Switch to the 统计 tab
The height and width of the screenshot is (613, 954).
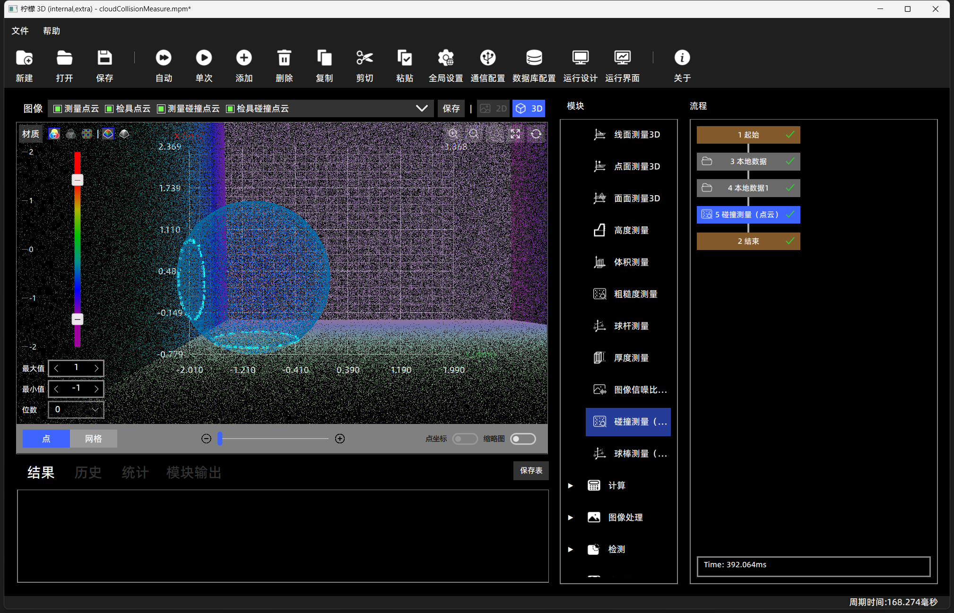click(135, 473)
